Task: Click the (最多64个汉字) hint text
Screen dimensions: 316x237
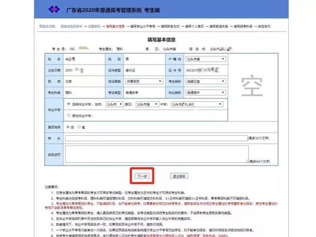Action: 260,161
